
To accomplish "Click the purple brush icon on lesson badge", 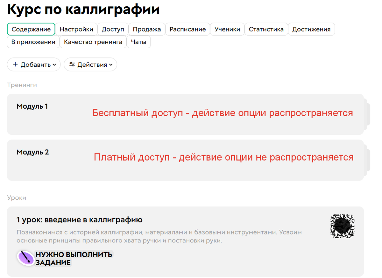I will 25,258.
